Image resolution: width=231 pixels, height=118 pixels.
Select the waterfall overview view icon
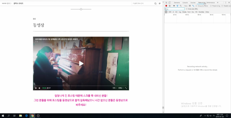[x=193, y=6]
